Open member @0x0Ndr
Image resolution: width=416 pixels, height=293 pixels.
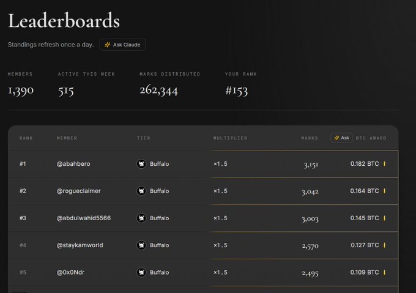70,272
